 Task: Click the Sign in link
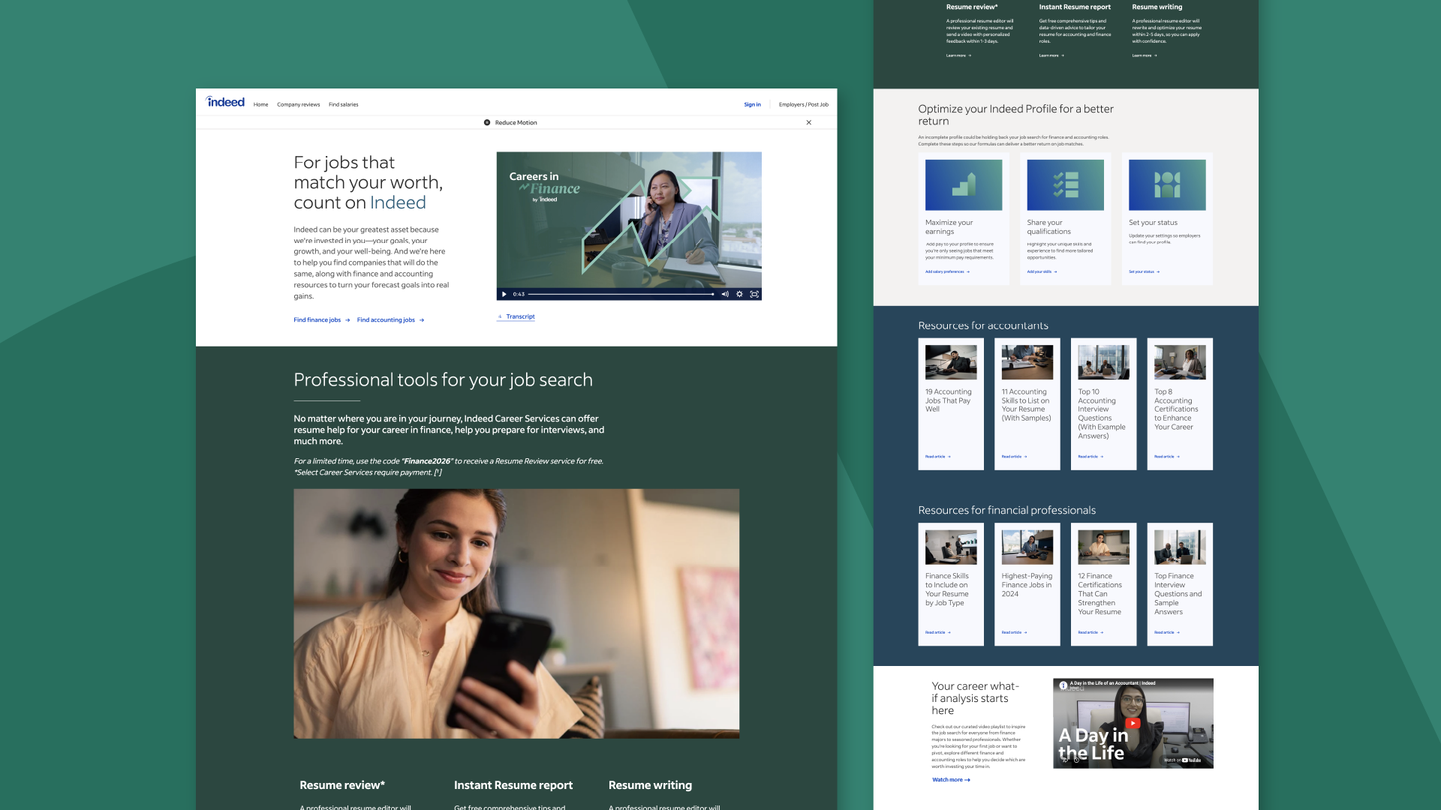coord(752,105)
